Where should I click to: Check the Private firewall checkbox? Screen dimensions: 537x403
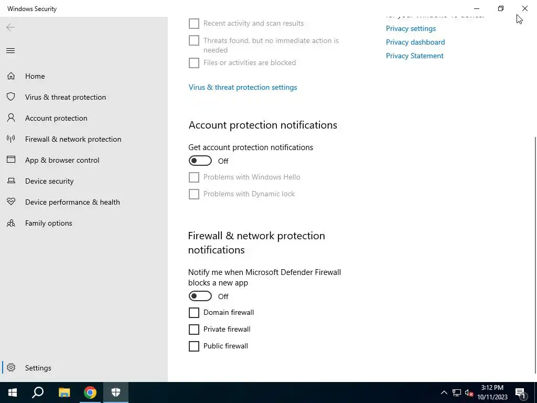[194, 330]
